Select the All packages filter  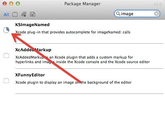(x=6, y=15)
